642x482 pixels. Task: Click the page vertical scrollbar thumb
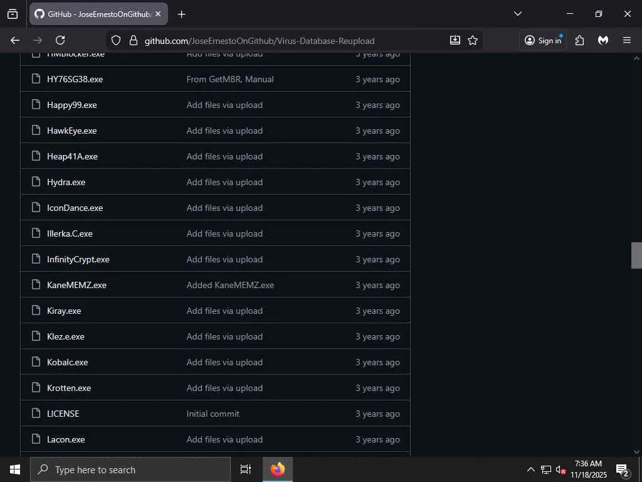636,255
